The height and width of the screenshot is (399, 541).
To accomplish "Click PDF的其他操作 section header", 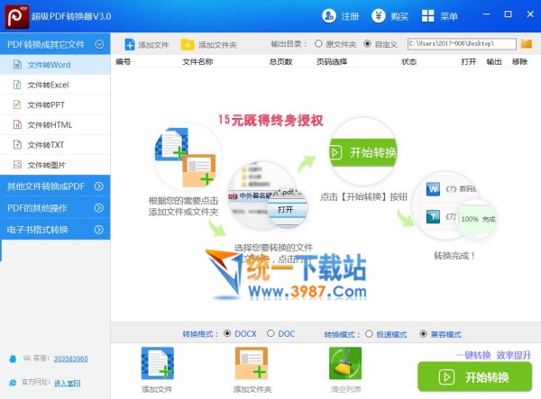I will [55, 208].
